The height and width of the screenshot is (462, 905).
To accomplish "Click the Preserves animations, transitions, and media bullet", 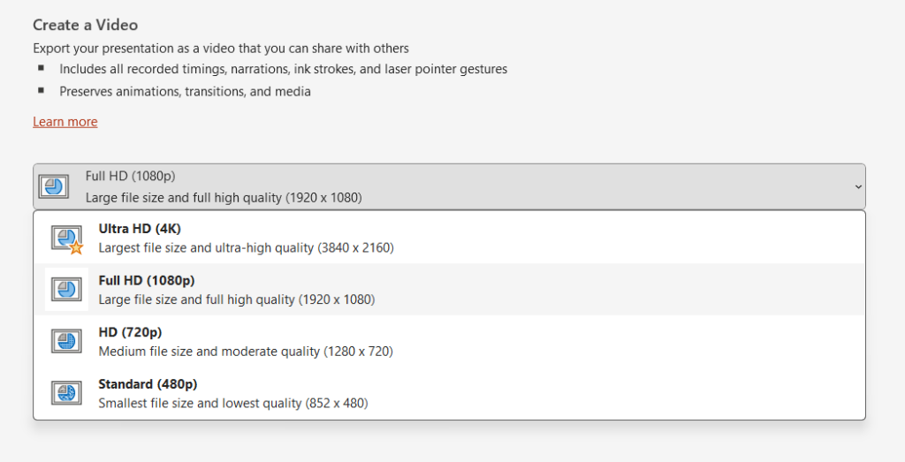I will 185,91.
